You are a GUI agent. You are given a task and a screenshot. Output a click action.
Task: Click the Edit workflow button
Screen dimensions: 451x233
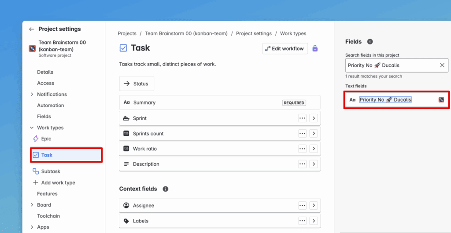coord(285,48)
